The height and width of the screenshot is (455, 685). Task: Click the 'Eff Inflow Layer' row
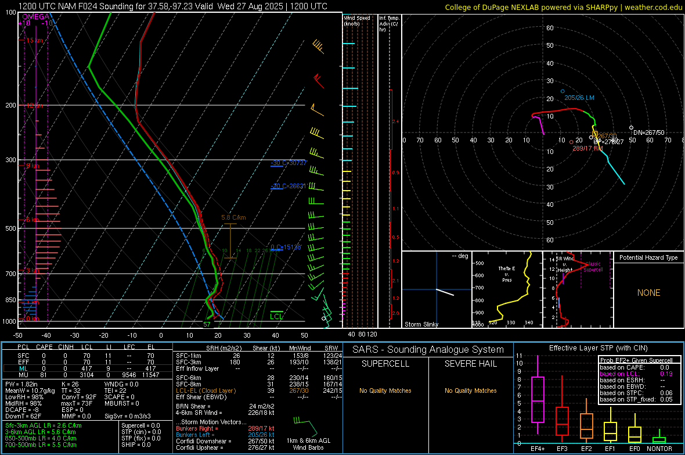point(259,368)
